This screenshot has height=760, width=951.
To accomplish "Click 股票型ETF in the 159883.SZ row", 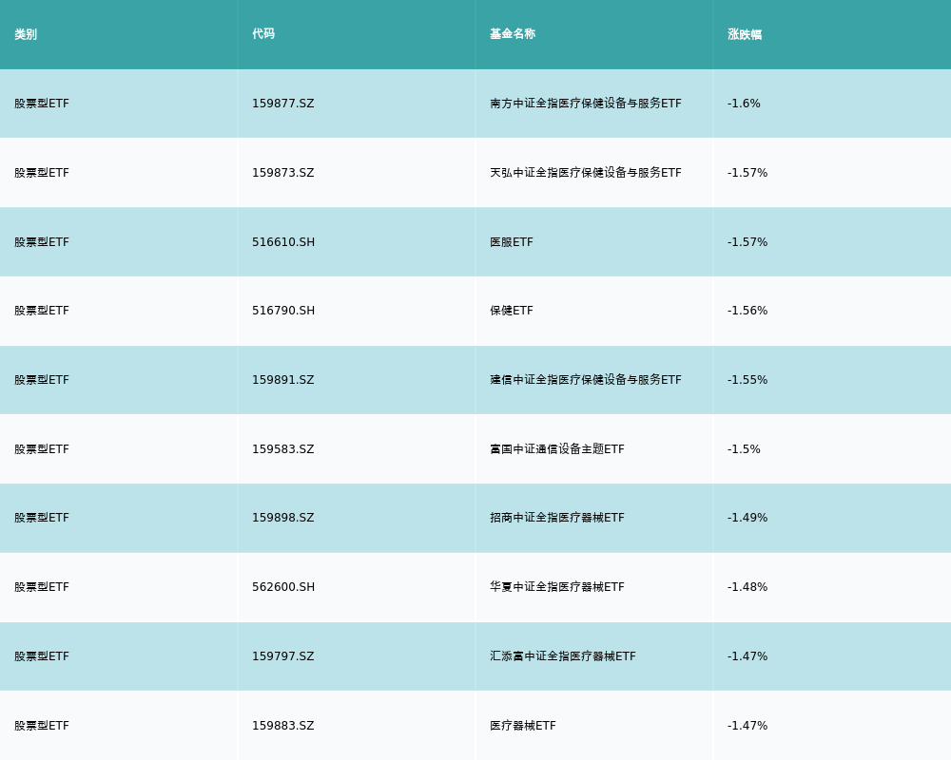I will click(42, 726).
